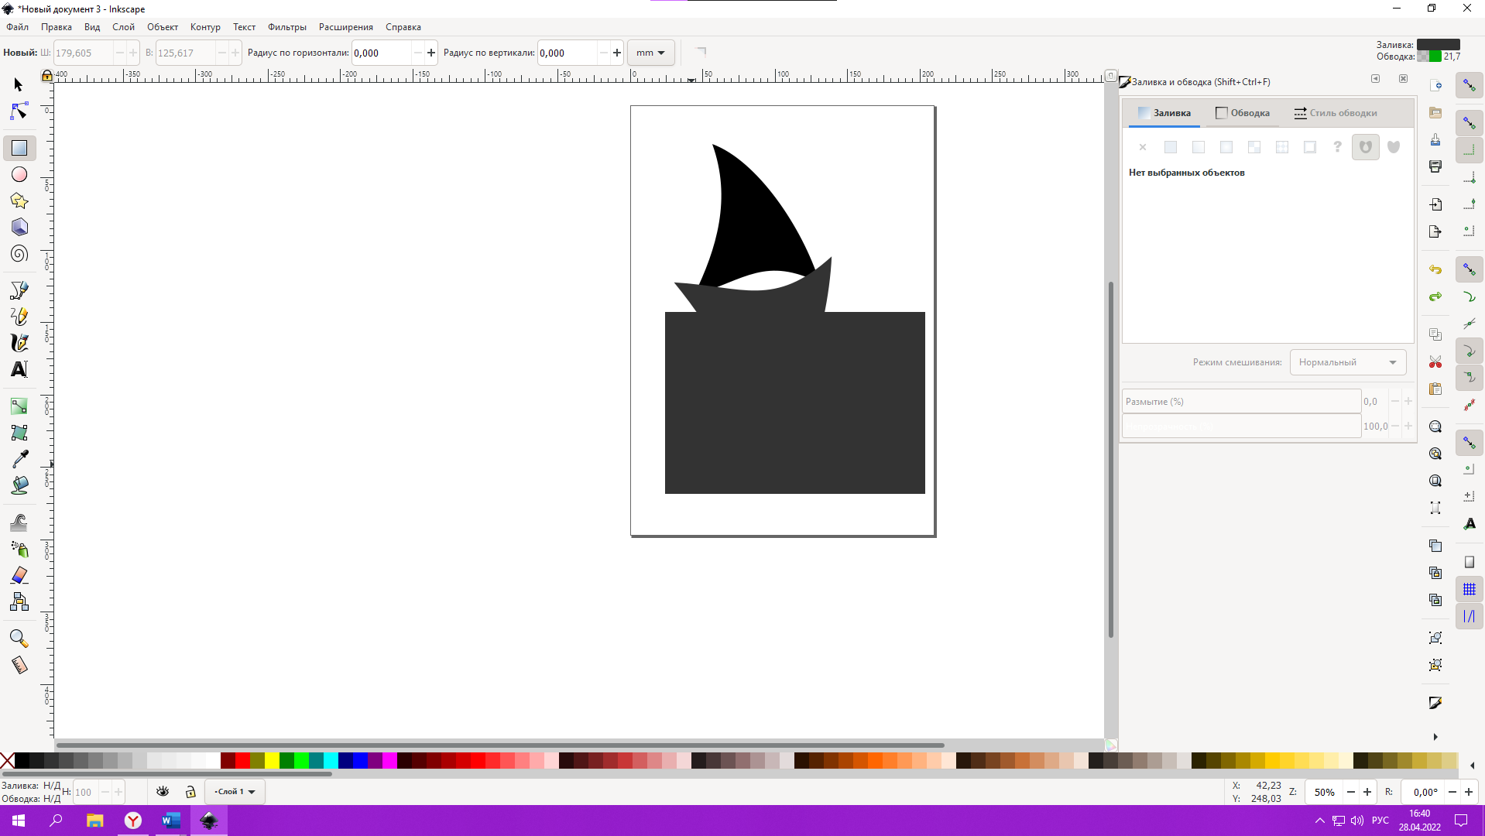The height and width of the screenshot is (836, 1485).
Task: Choose the Ellipse tool
Action: pyautogui.click(x=19, y=175)
